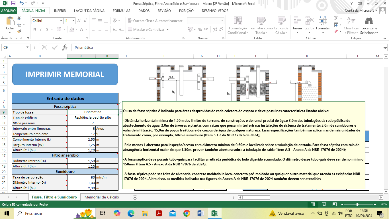The height and width of the screenshot is (219, 389).
Task: Expand the Name Box dropdown arrow
Action: 28,47
